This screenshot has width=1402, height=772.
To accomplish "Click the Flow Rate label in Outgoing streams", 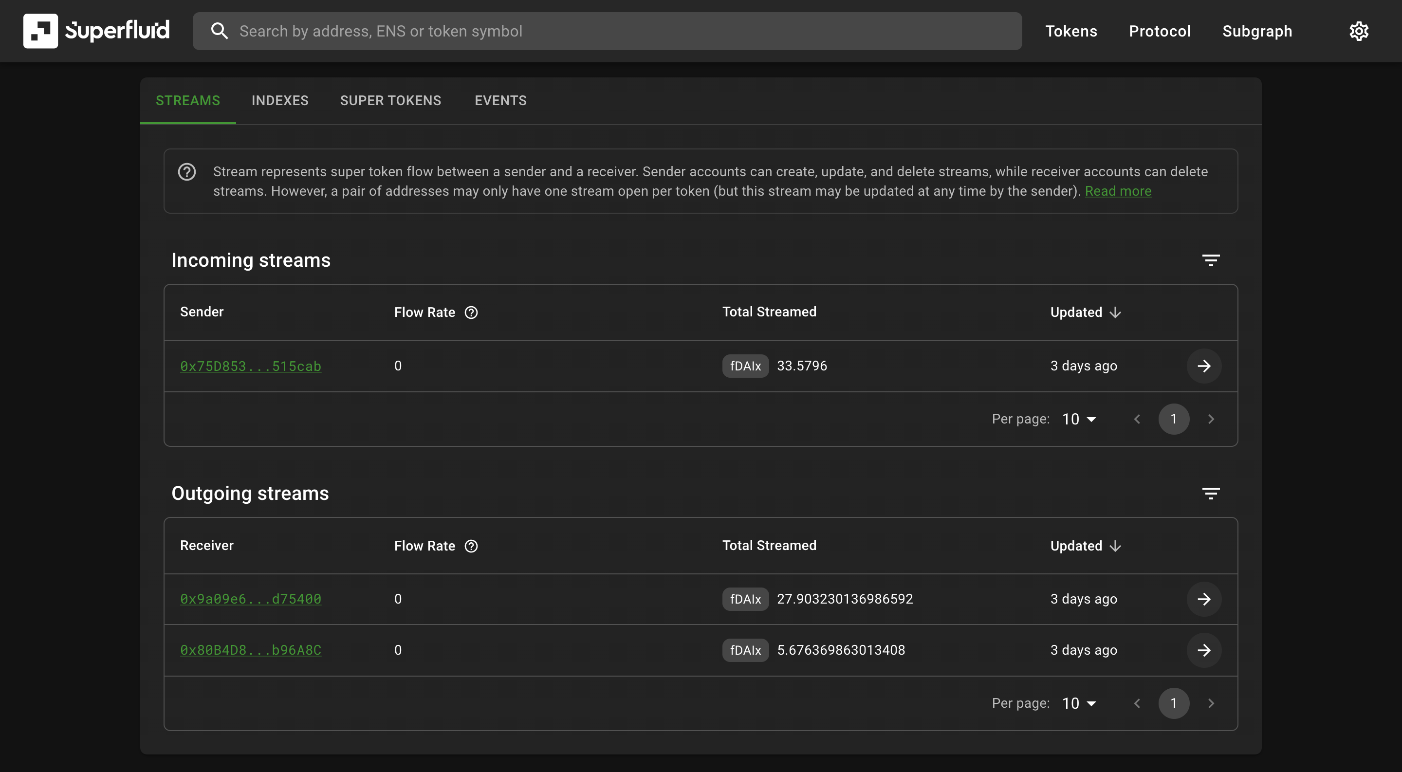I will pos(424,546).
